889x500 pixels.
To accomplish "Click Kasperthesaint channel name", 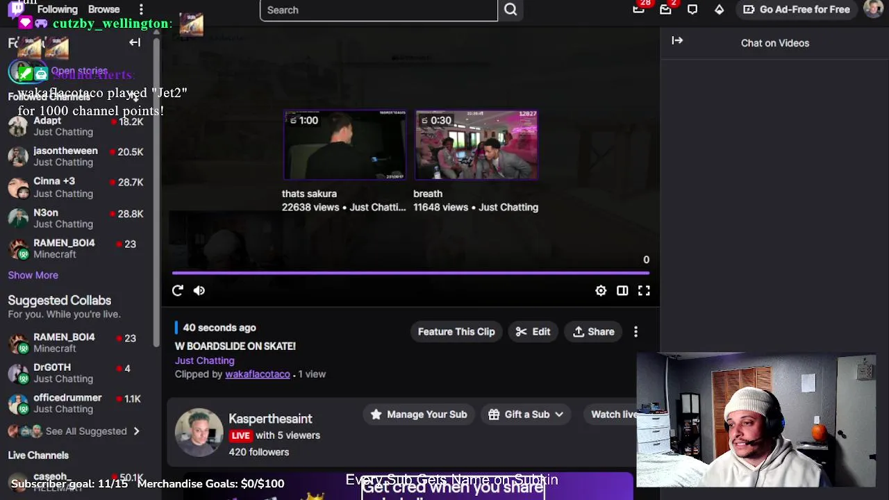I will point(270,419).
